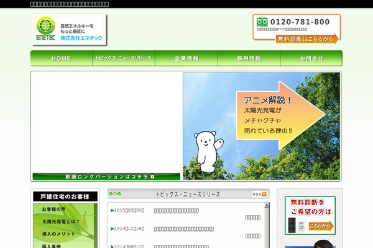Click the お客様の声 sidebar link

point(53,210)
